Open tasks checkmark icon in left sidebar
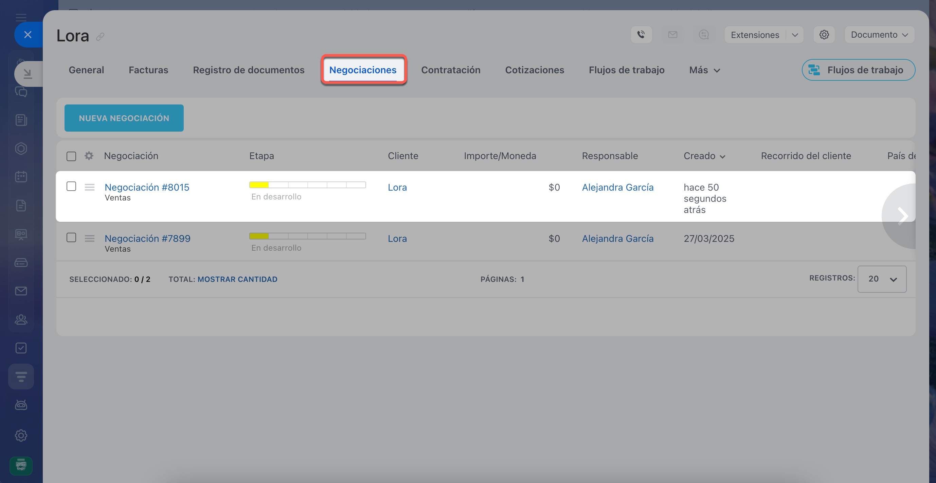 (21, 348)
